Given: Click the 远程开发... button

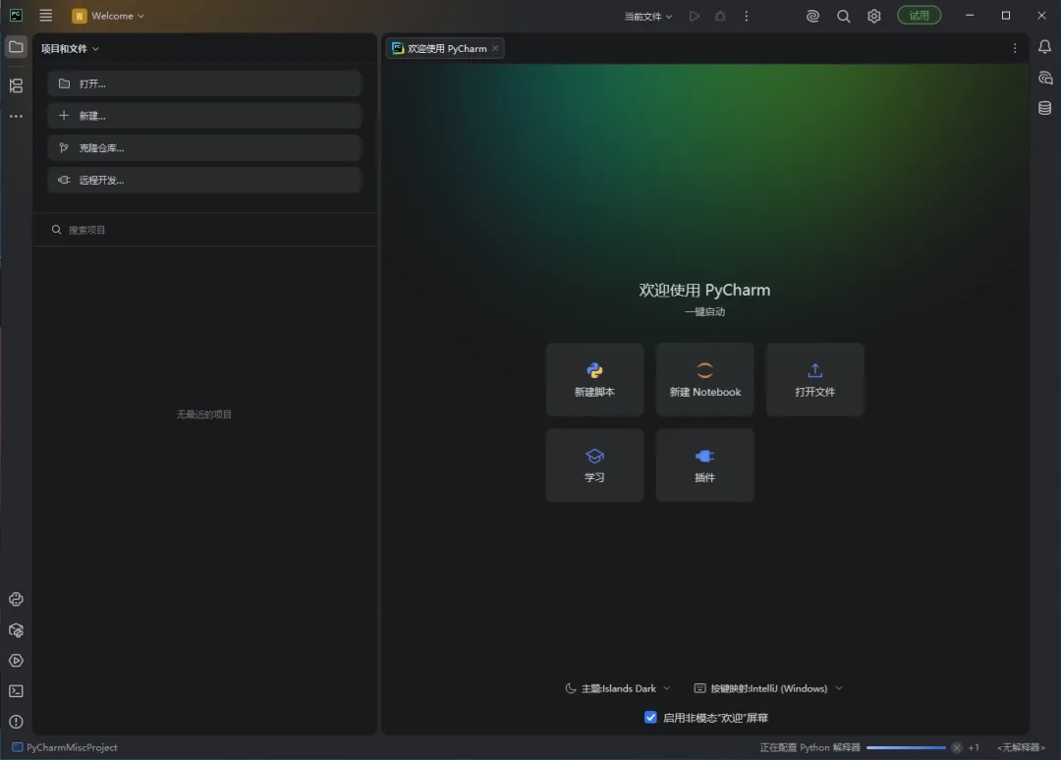Looking at the screenshot, I should pos(204,180).
